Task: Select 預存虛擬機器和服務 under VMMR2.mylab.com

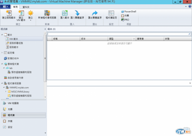Action: point(20,96)
